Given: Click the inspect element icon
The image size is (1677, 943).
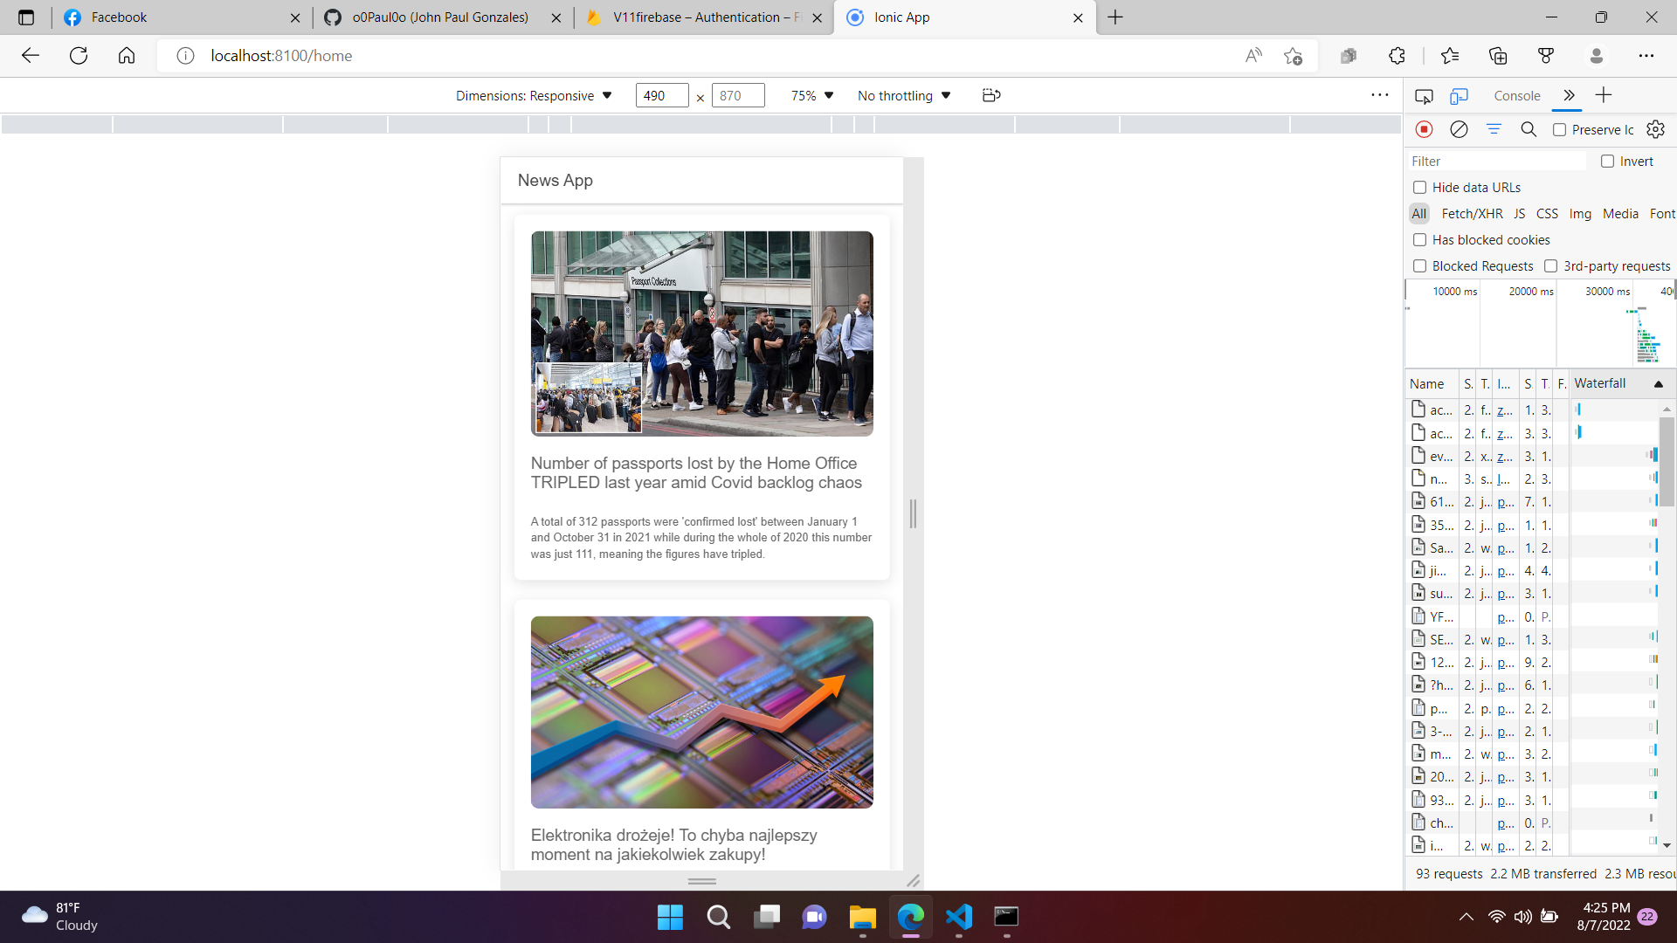Looking at the screenshot, I should (x=1424, y=96).
